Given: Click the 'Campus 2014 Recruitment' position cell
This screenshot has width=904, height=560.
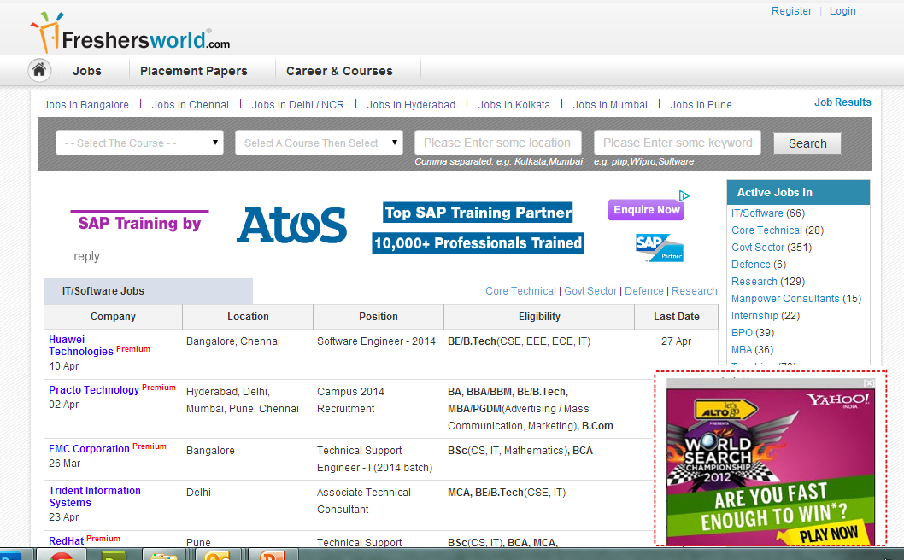Looking at the screenshot, I should 350,400.
